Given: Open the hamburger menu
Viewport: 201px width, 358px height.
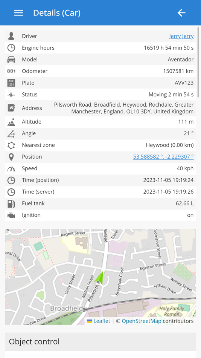Looking at the screenshot, I should [x=18, y=13].
